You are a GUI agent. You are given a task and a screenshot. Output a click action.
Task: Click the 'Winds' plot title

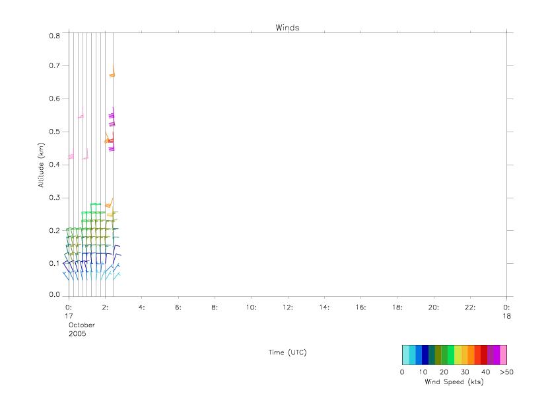tap(287, 28)
